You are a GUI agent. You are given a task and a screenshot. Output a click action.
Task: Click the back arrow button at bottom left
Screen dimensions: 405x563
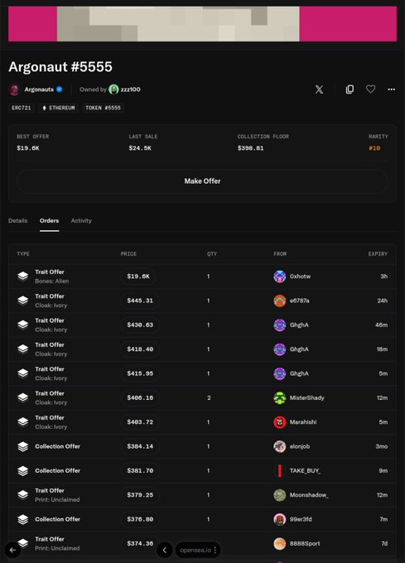point(13,550)
